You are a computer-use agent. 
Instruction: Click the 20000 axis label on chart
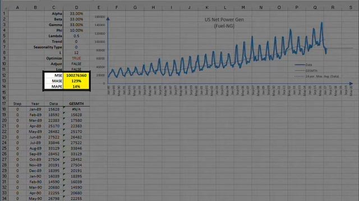coord(100,75)
